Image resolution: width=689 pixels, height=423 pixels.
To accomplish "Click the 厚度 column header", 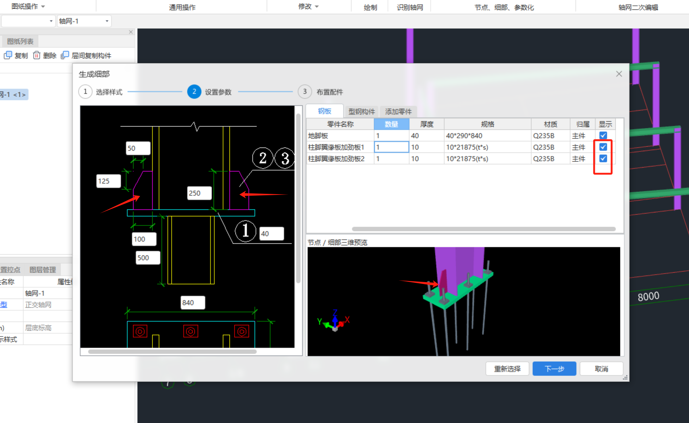I will (x=427, y=124).
